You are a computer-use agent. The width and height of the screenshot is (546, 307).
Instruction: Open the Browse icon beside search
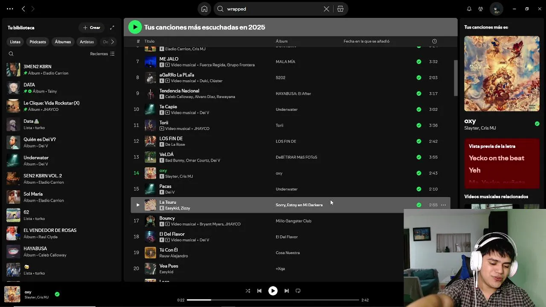[x=340, y=9]
